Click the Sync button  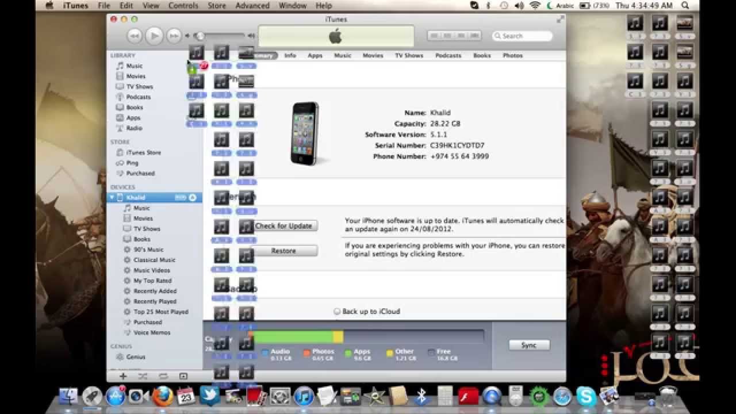coord(529,345)
